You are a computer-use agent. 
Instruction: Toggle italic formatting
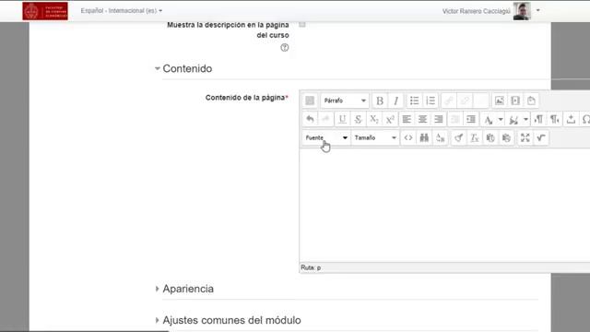pyautogui.click(x=395, y=101)
